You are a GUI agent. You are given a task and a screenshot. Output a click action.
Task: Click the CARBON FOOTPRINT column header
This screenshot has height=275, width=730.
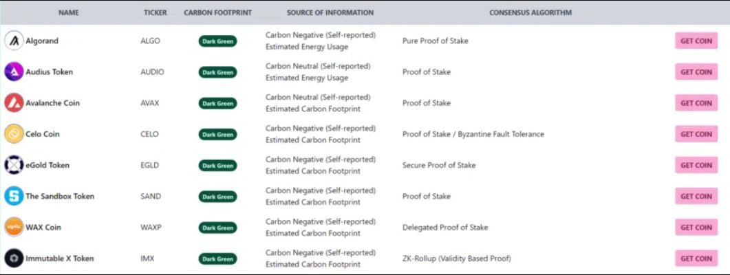pyautogui.click(x=217, y=12)
